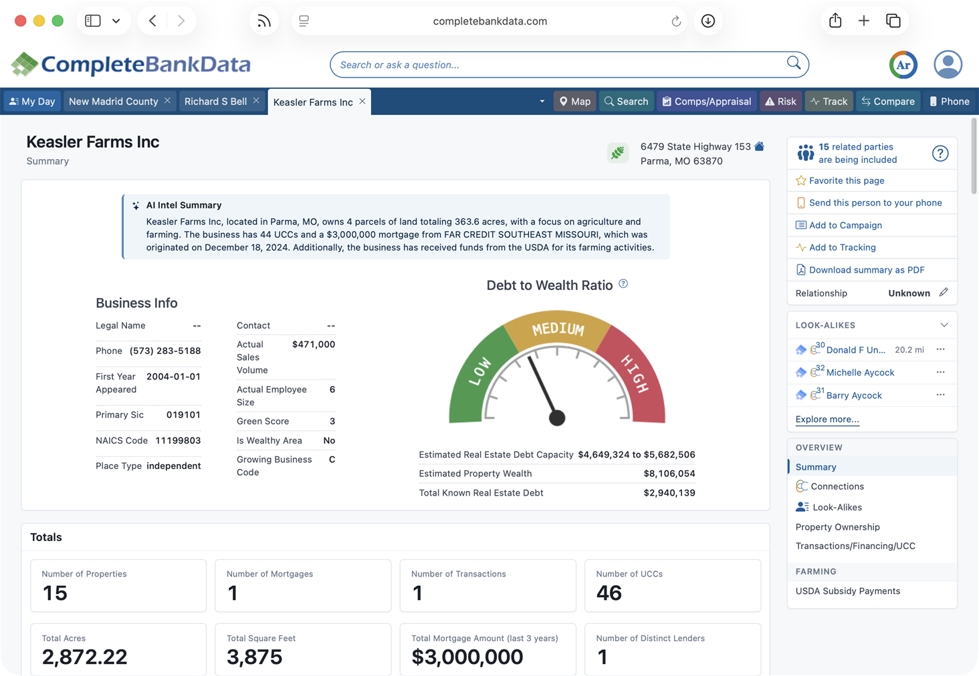Click the Safari share icon
979x676 pixels.
pyautogui.click(x=835, y=21)
